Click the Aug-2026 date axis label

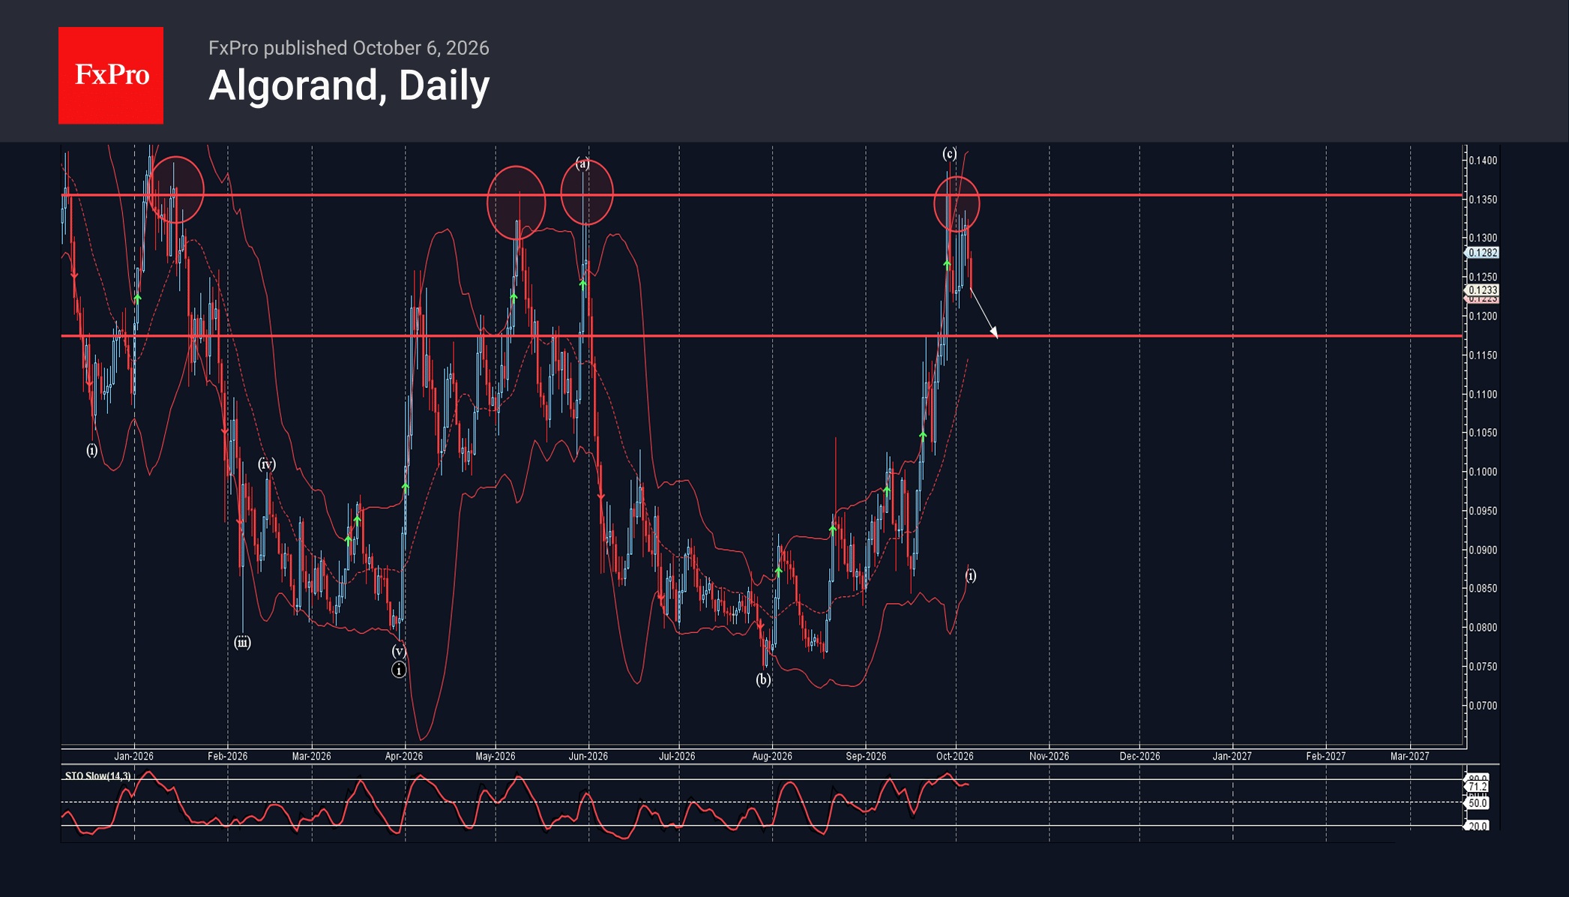pos(772,756)
